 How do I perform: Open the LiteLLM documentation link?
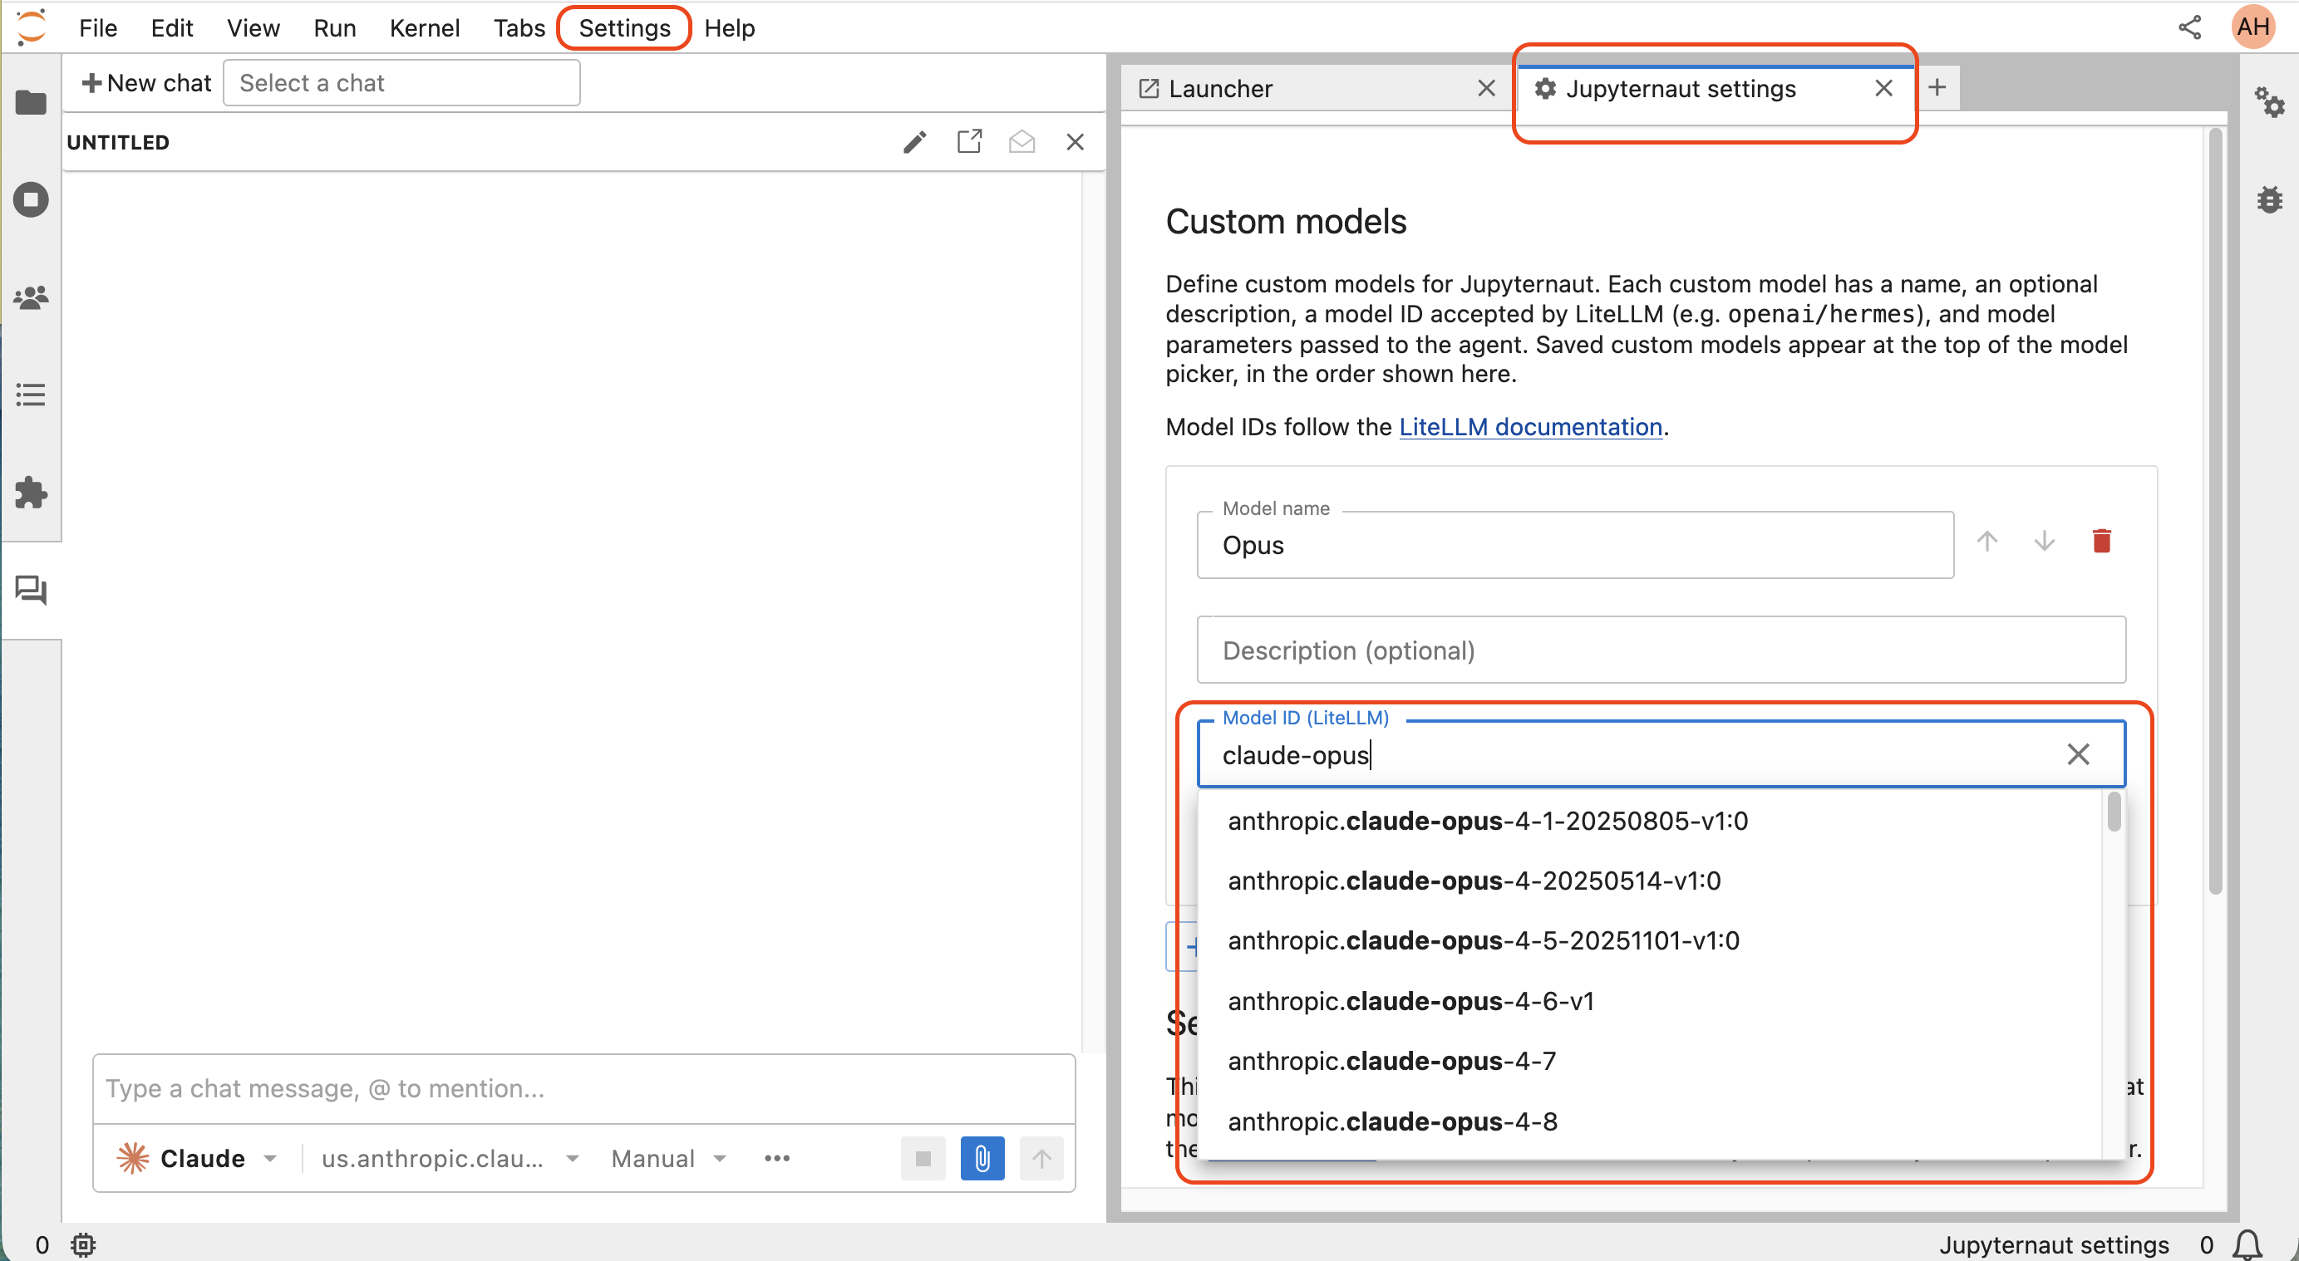(x=1530, y=427)
